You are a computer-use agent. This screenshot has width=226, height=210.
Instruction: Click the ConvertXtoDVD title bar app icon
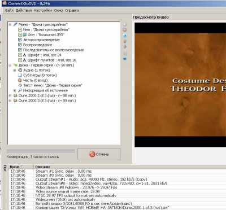point(4,3)
